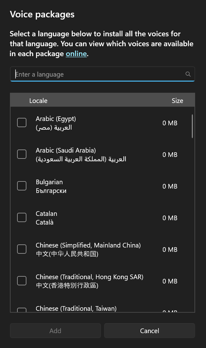206x348 pixels.
Task: Click 0 MB size for Arabic (Saudi Arabia)
Action: [x=170, y=154]
